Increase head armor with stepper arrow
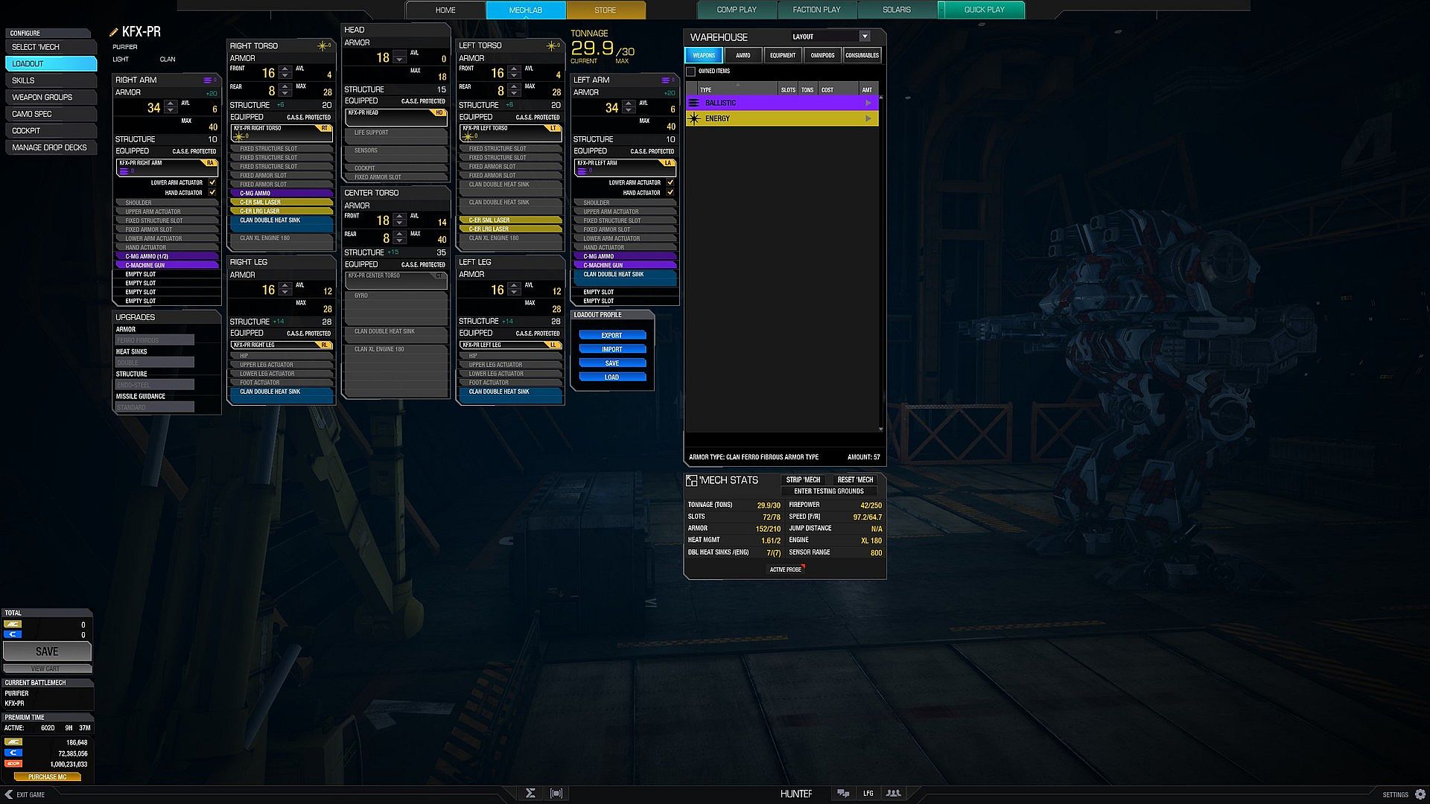Image resolution: width=1430 pixels, height=804 pixels. (x=400, y=54)
